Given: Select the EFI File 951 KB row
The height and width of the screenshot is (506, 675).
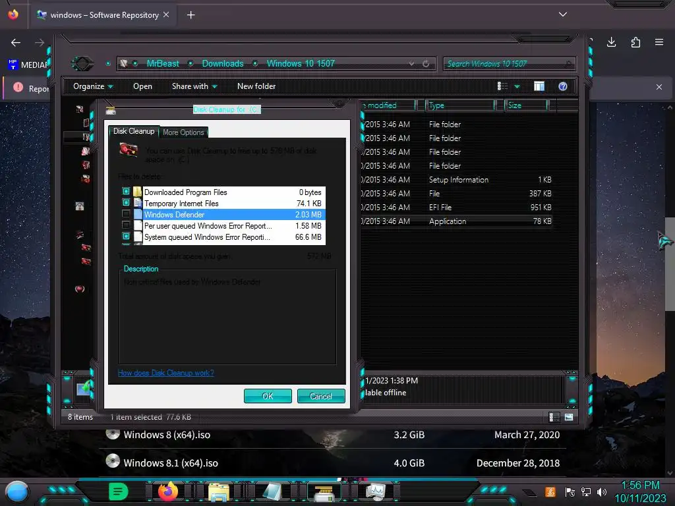Looking at the screenshot, I should (457, 208).
